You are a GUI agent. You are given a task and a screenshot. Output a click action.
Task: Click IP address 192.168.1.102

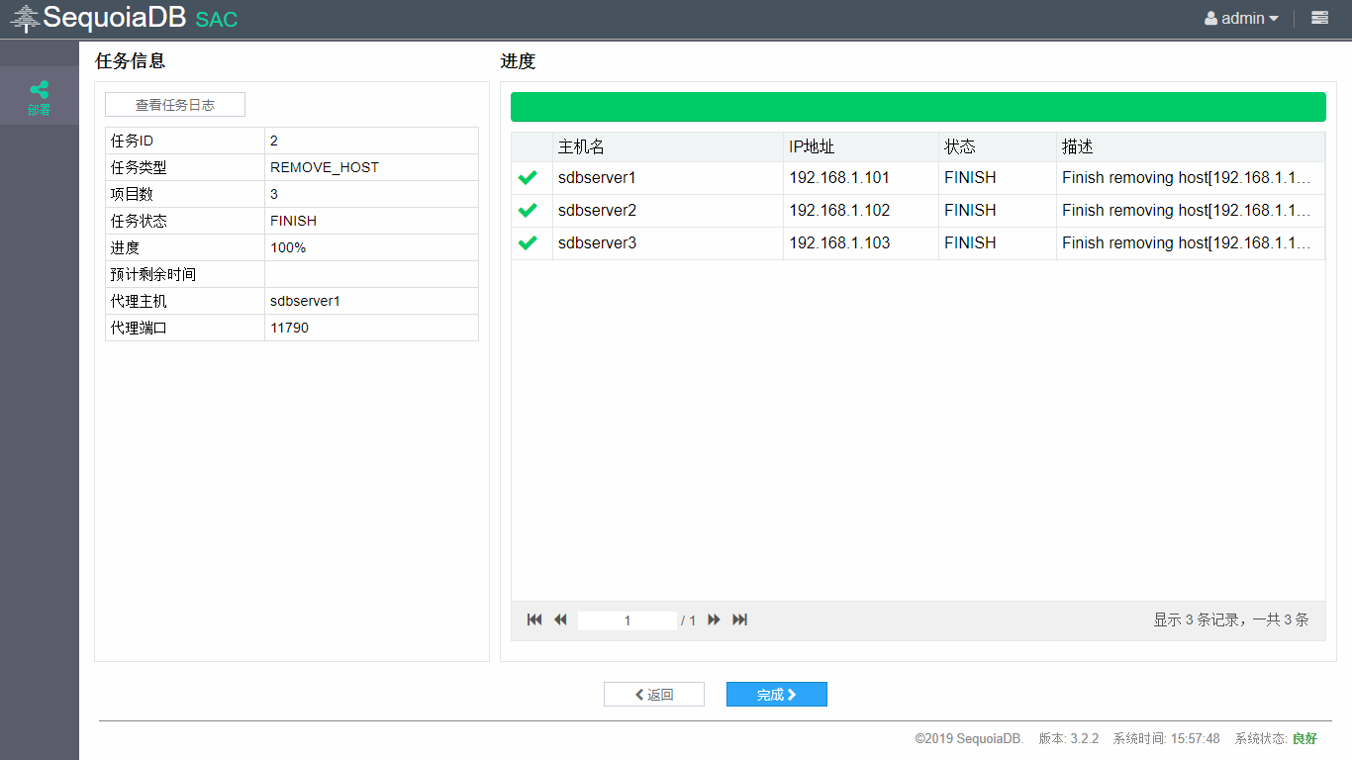[839, 211]
